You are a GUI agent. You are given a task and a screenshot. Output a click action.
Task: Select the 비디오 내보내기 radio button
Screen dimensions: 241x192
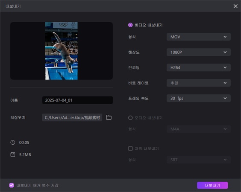pyautogui.click(x=130, y=25)
